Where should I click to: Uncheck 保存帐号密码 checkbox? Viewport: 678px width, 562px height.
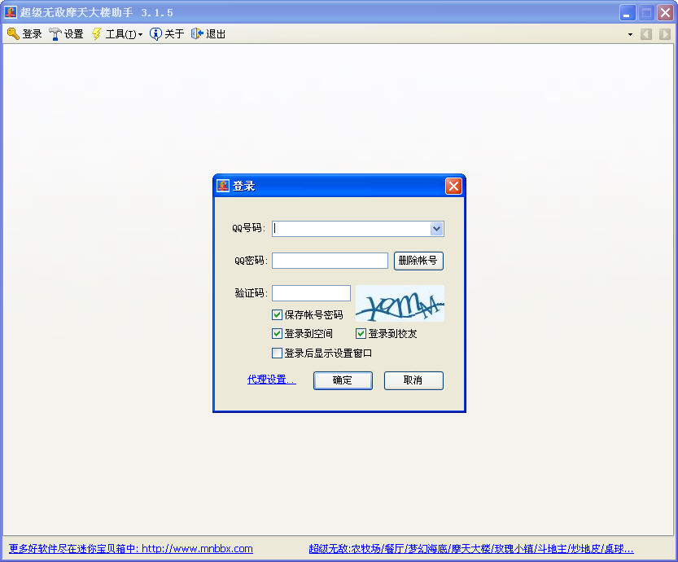pos(278,314)
